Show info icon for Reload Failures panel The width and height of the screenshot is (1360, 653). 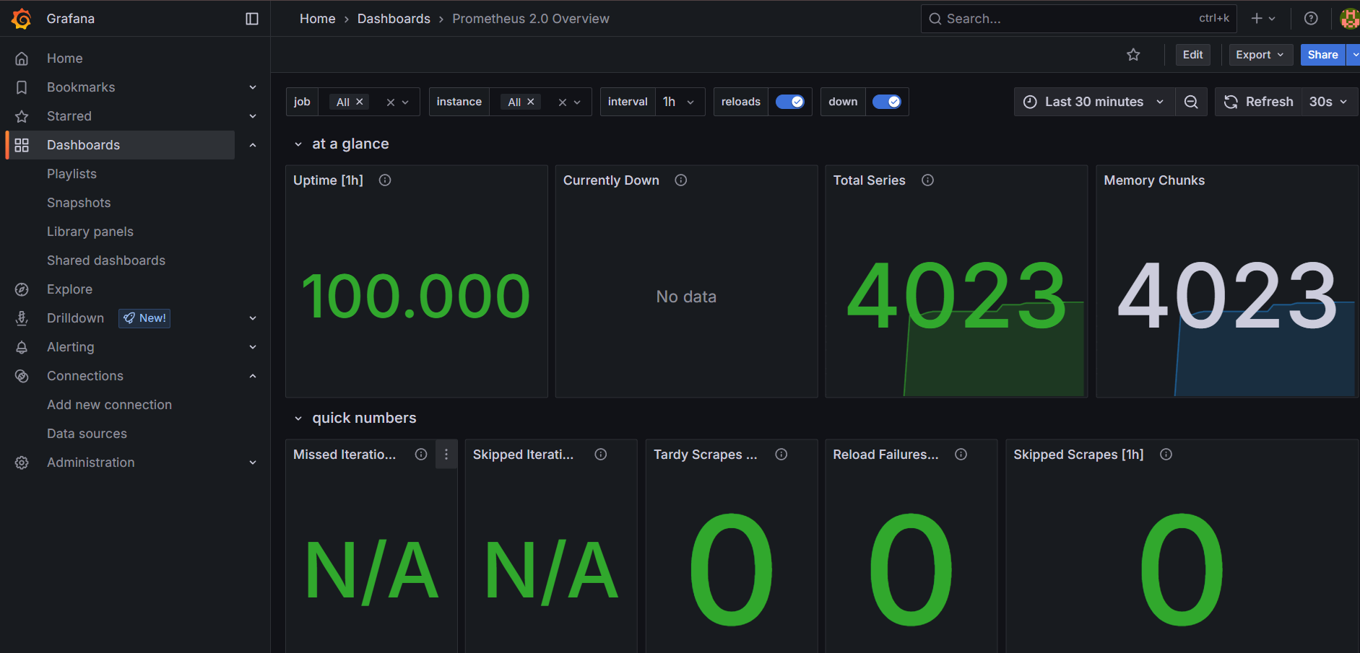pos(961,455)
